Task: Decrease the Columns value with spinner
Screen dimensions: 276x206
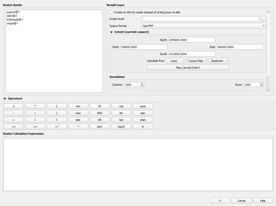Action: coord(142,86)
